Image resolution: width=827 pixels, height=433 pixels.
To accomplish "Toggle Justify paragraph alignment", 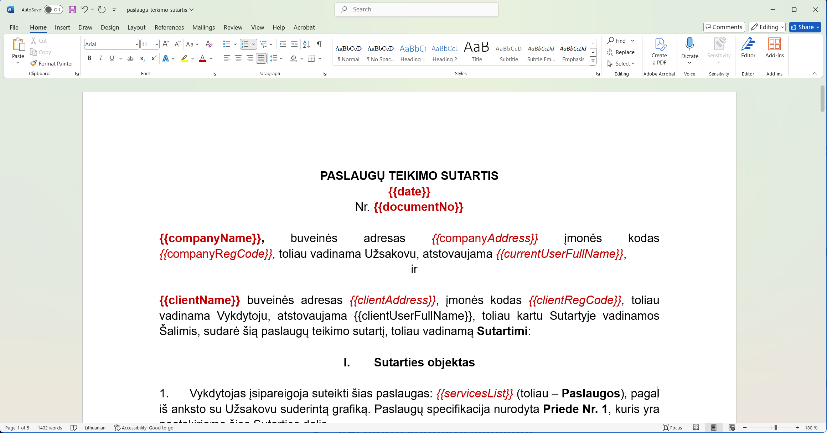I will coord(261,58).
